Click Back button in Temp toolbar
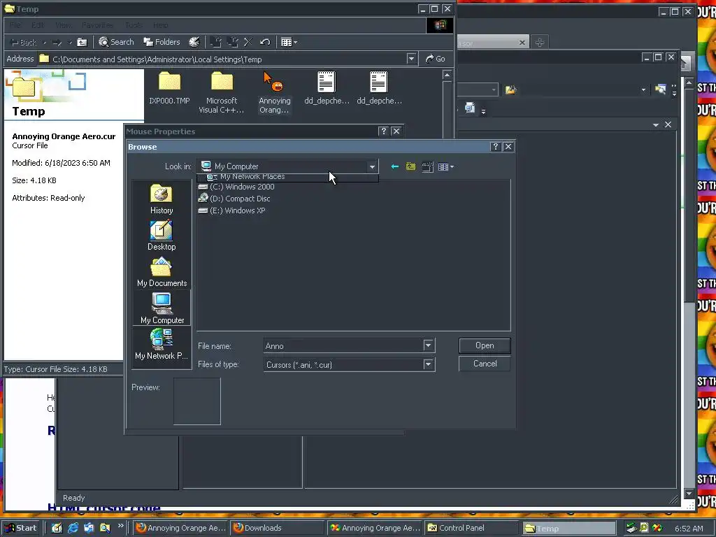Viewport: 716px width, 537px height. pyautogui.click(x=23, y=43)
